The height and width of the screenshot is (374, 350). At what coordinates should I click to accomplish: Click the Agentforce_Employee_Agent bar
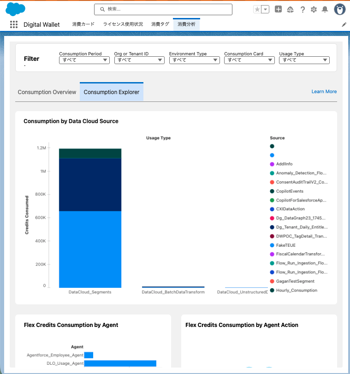click(x=89, y=355)
